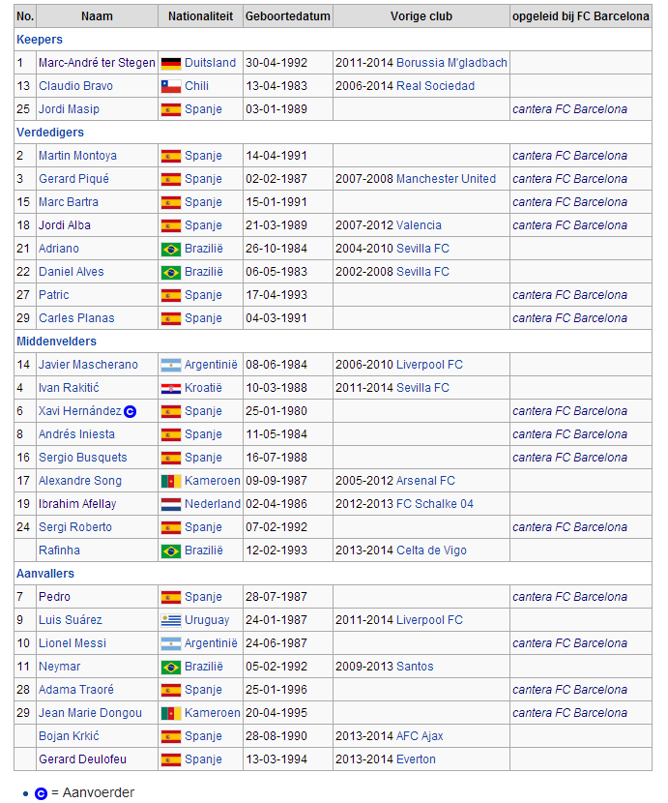The width and height of the screenshot is (668, 803).
Task: Click the Spanish flag in Andrés Iniesta's row
Action: (171, 434)
